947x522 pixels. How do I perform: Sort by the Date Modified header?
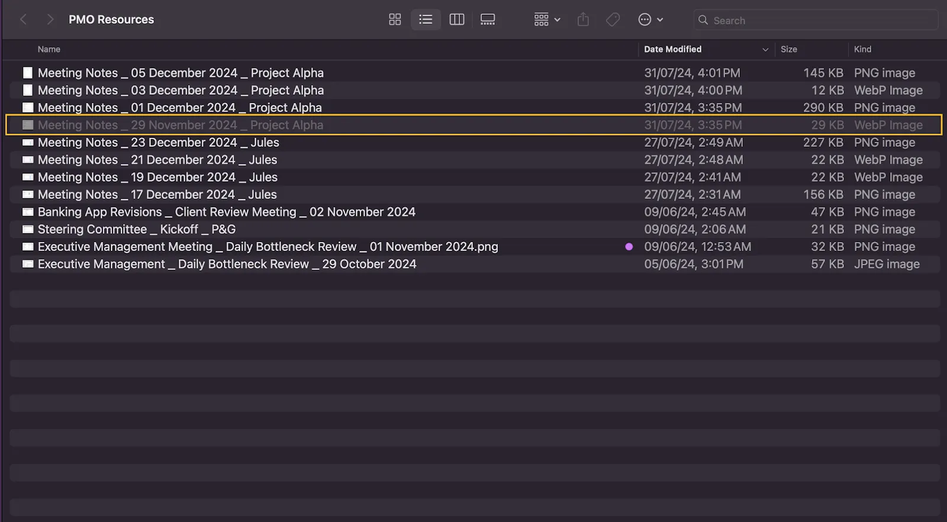(x=672, y=49)
